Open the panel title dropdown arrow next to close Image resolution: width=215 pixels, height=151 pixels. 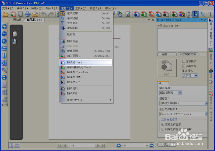tap(202, 20)
